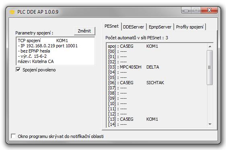Click the PESnet list scrollbar thumb
The height and width of the screenshot is (150, 226).
(210, 67)
